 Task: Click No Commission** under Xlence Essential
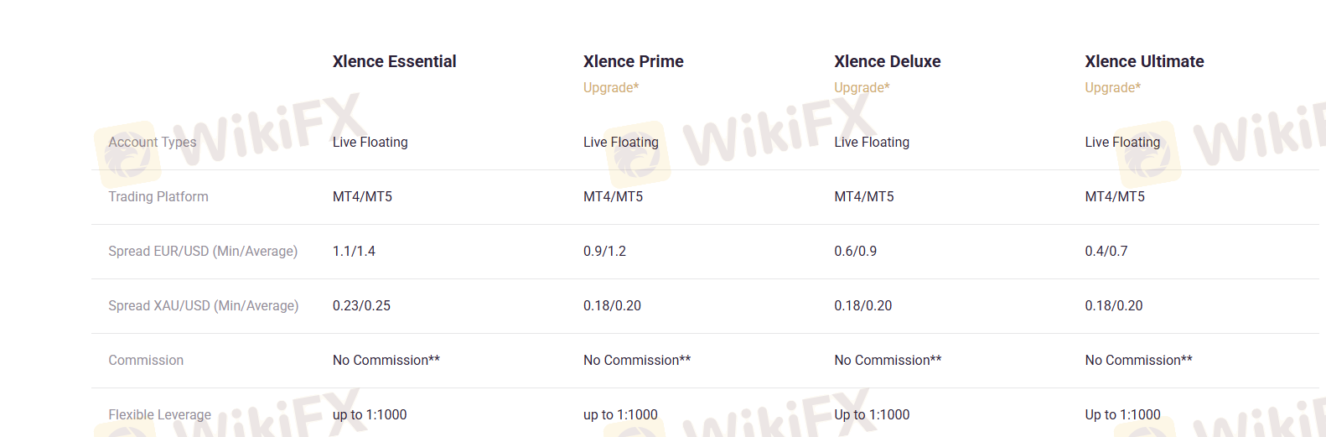click(x=386, y=360)
